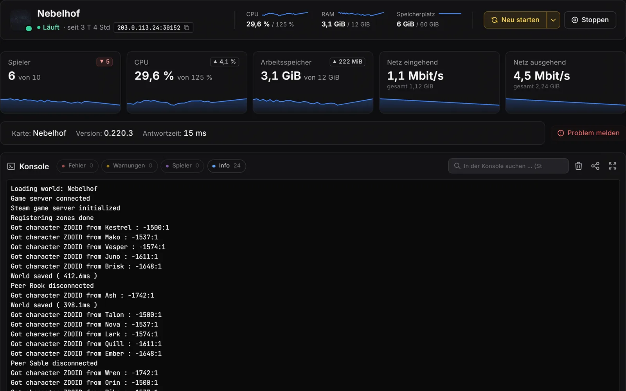Share the console log

click(x=595, y=166)
